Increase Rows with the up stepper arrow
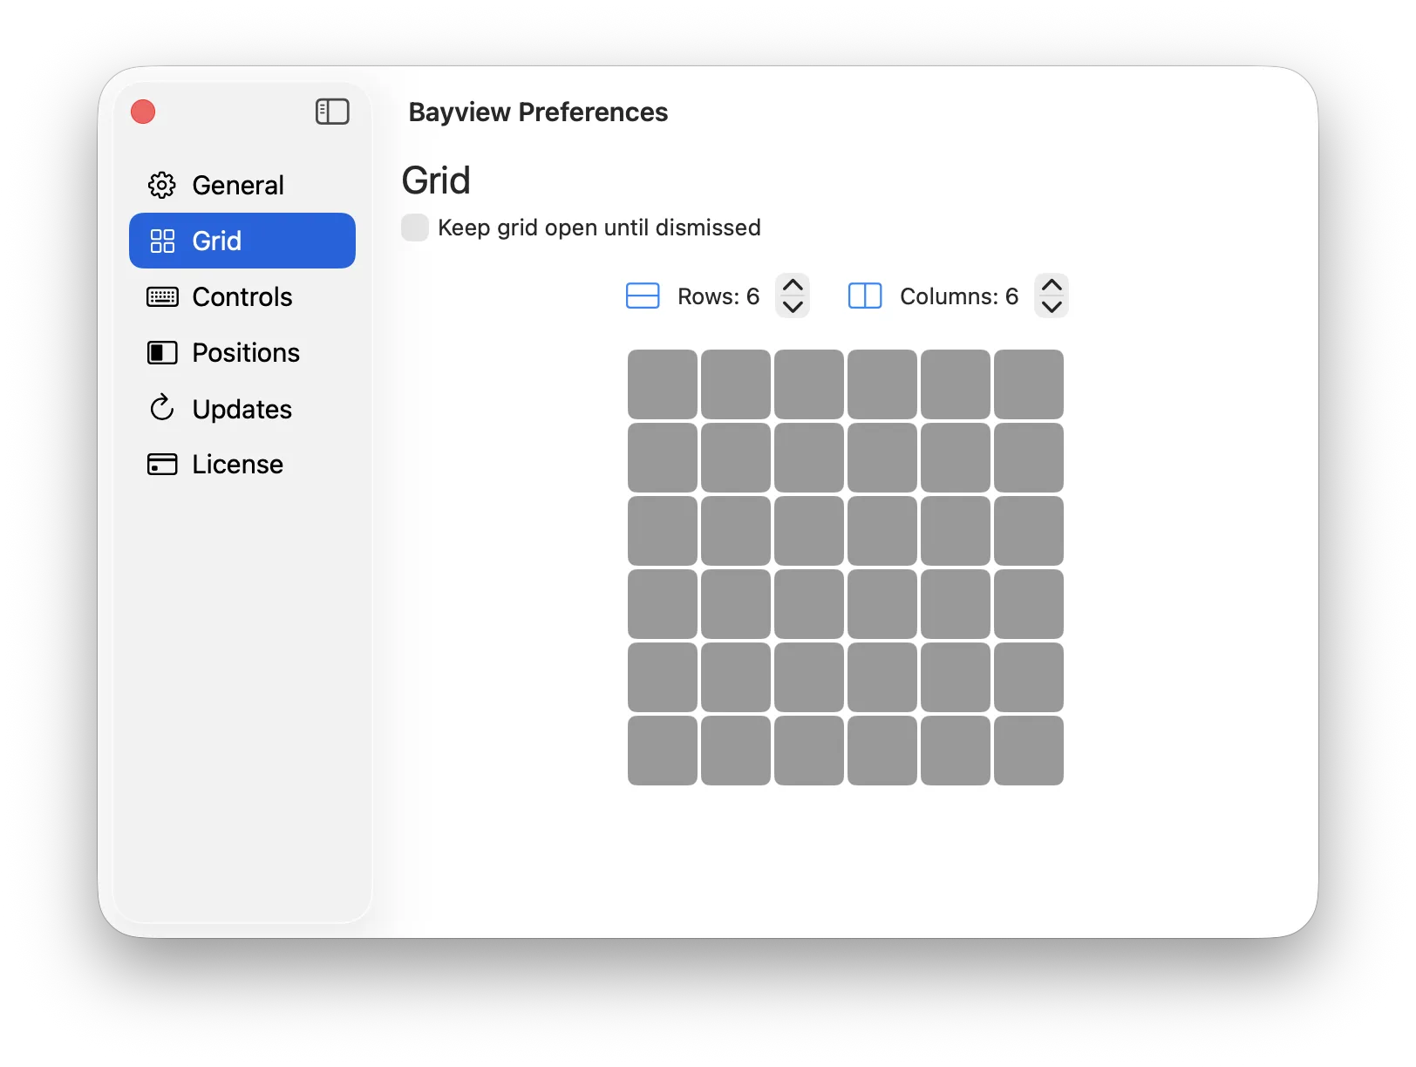Image resolution: width=1416 pixels, height=1067 pixels. tap(793, 285)
